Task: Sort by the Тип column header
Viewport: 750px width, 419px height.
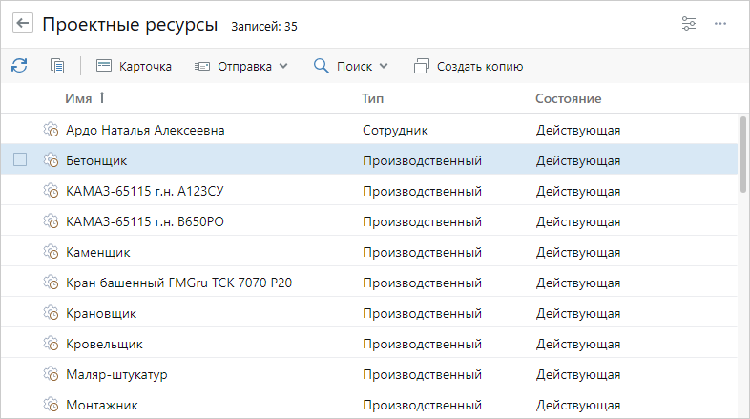Action: click(x=372, y=98)
